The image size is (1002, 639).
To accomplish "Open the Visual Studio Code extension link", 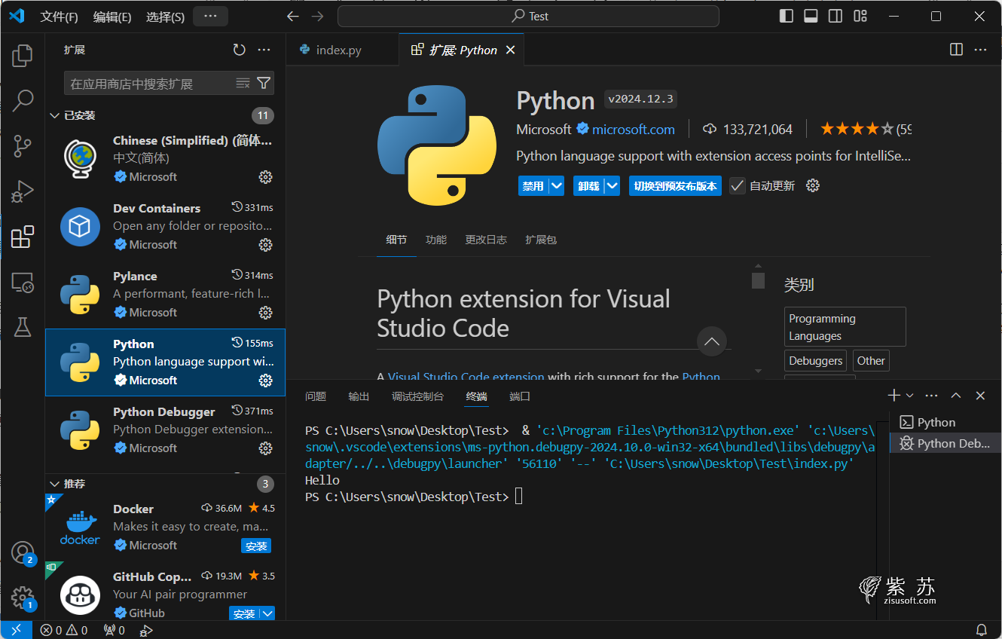I will [x=466, y=376].
